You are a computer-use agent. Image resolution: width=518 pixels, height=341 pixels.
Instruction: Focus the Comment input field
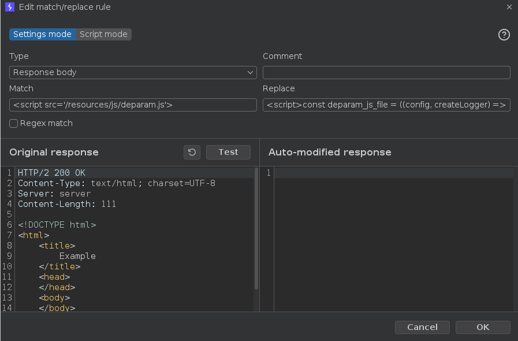coord(386,72)
